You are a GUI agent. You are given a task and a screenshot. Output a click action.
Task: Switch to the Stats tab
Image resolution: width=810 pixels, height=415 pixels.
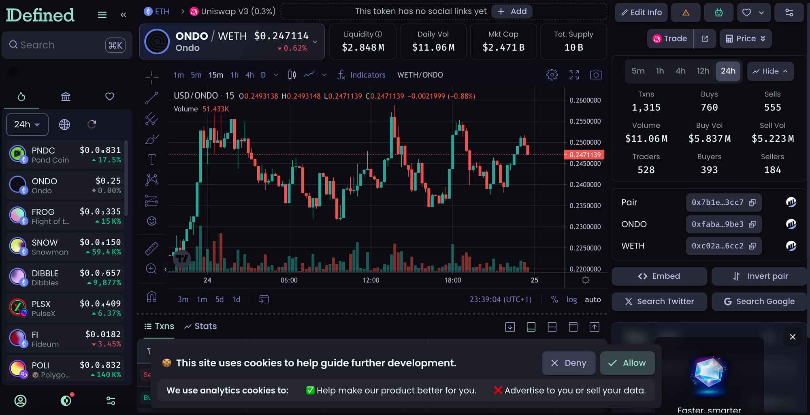pos(200,326)
